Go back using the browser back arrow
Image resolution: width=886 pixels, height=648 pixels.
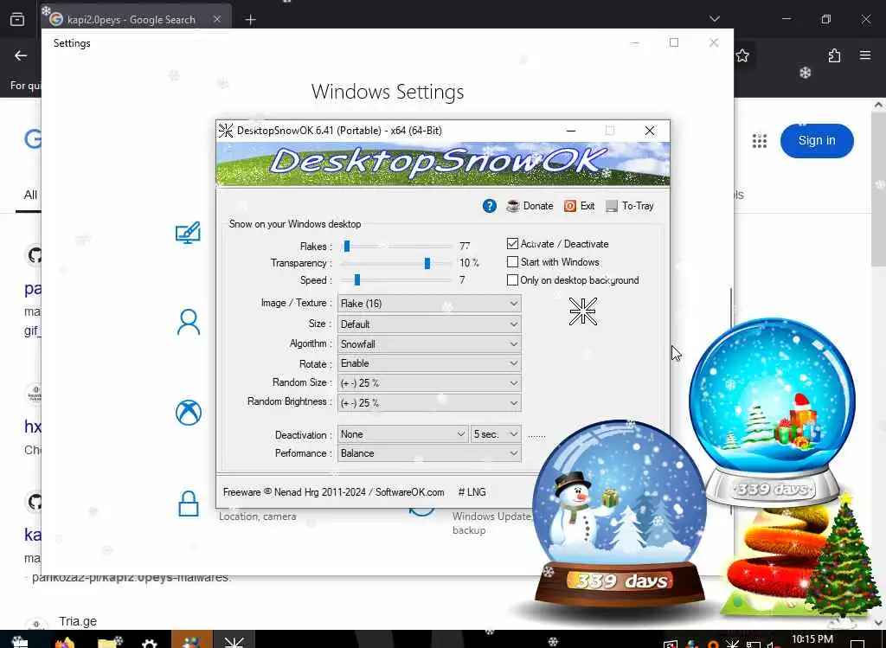pos(21,55)
